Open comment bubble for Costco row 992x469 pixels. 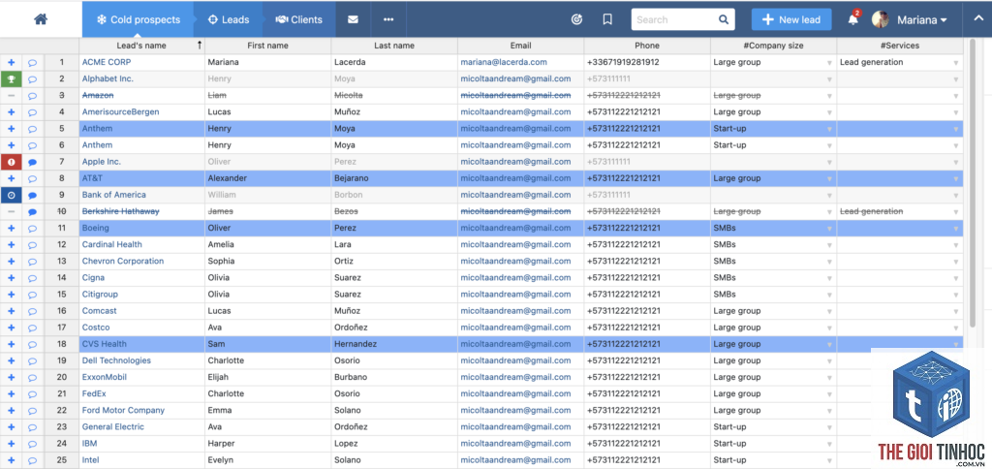click(32, 328)
